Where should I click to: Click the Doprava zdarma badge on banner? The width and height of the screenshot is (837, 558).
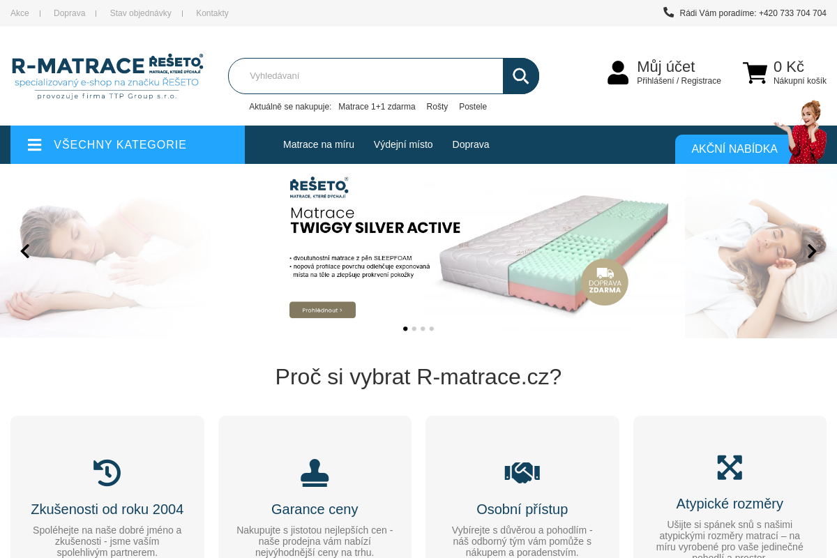click(605, 282)
